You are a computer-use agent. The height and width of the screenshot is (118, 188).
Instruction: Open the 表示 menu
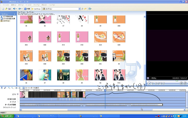coord(21,5)
